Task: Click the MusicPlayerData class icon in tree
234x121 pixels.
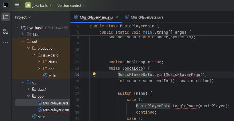Action: pyautogui.click(x=40, y=103)
